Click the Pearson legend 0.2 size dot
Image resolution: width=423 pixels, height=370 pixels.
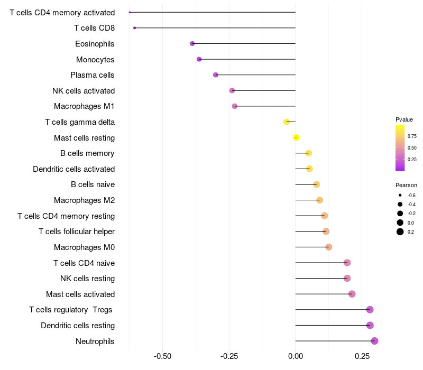click(x=400, y=232)
